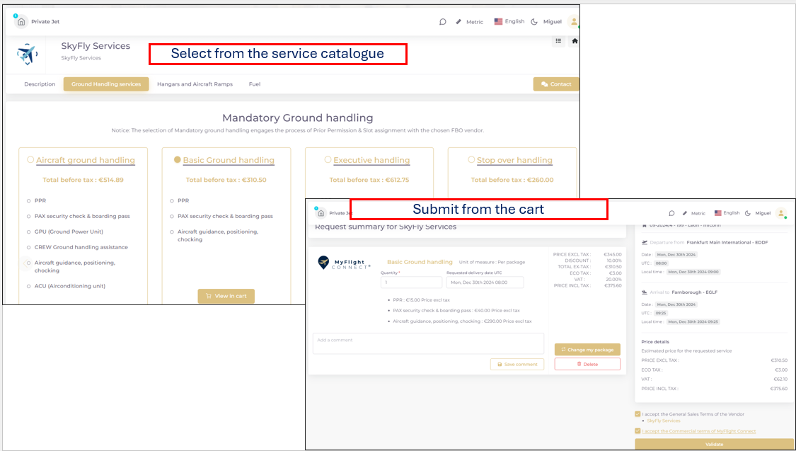The width and height of the screenshot is (796, 451).
Task: Click the Basic Ground handling cart item title
Action: (x=420, y=262)
